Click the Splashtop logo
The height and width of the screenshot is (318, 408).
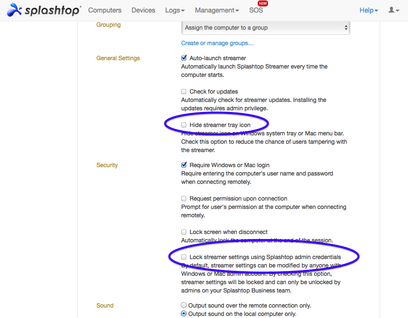coord(44,10)
